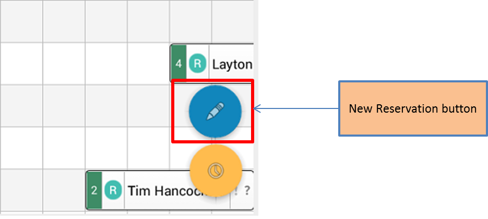This screenshot has width=488, height=219.
Task: Select the empty cell directly above Tim Hancock's 2 tag
Action: coord(106,148)
